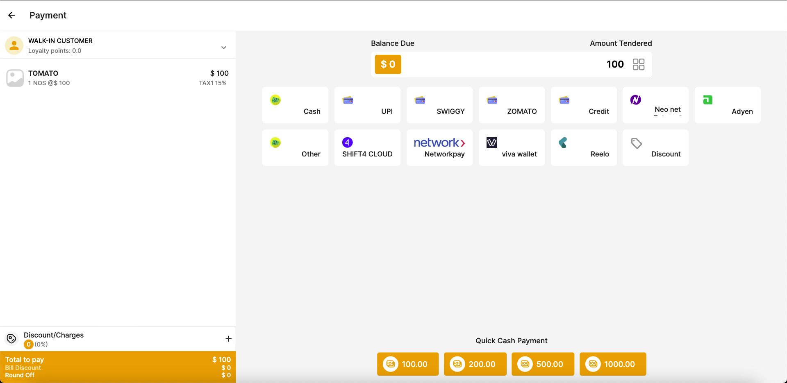This screenshot has height=383, width=787.
Task: Click the UPI card icon
Action: [x=348, y=100]
